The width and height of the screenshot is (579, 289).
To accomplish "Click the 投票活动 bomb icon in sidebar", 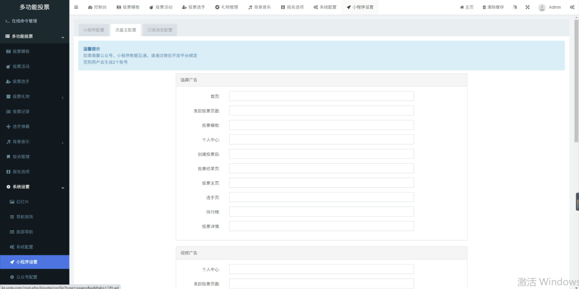I will [x=8, y=66].
